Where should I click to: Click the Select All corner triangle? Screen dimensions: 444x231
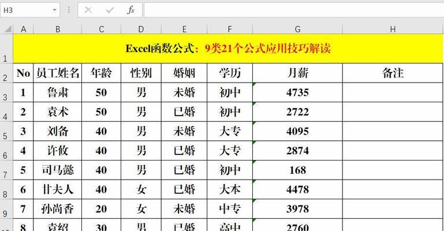7,29
